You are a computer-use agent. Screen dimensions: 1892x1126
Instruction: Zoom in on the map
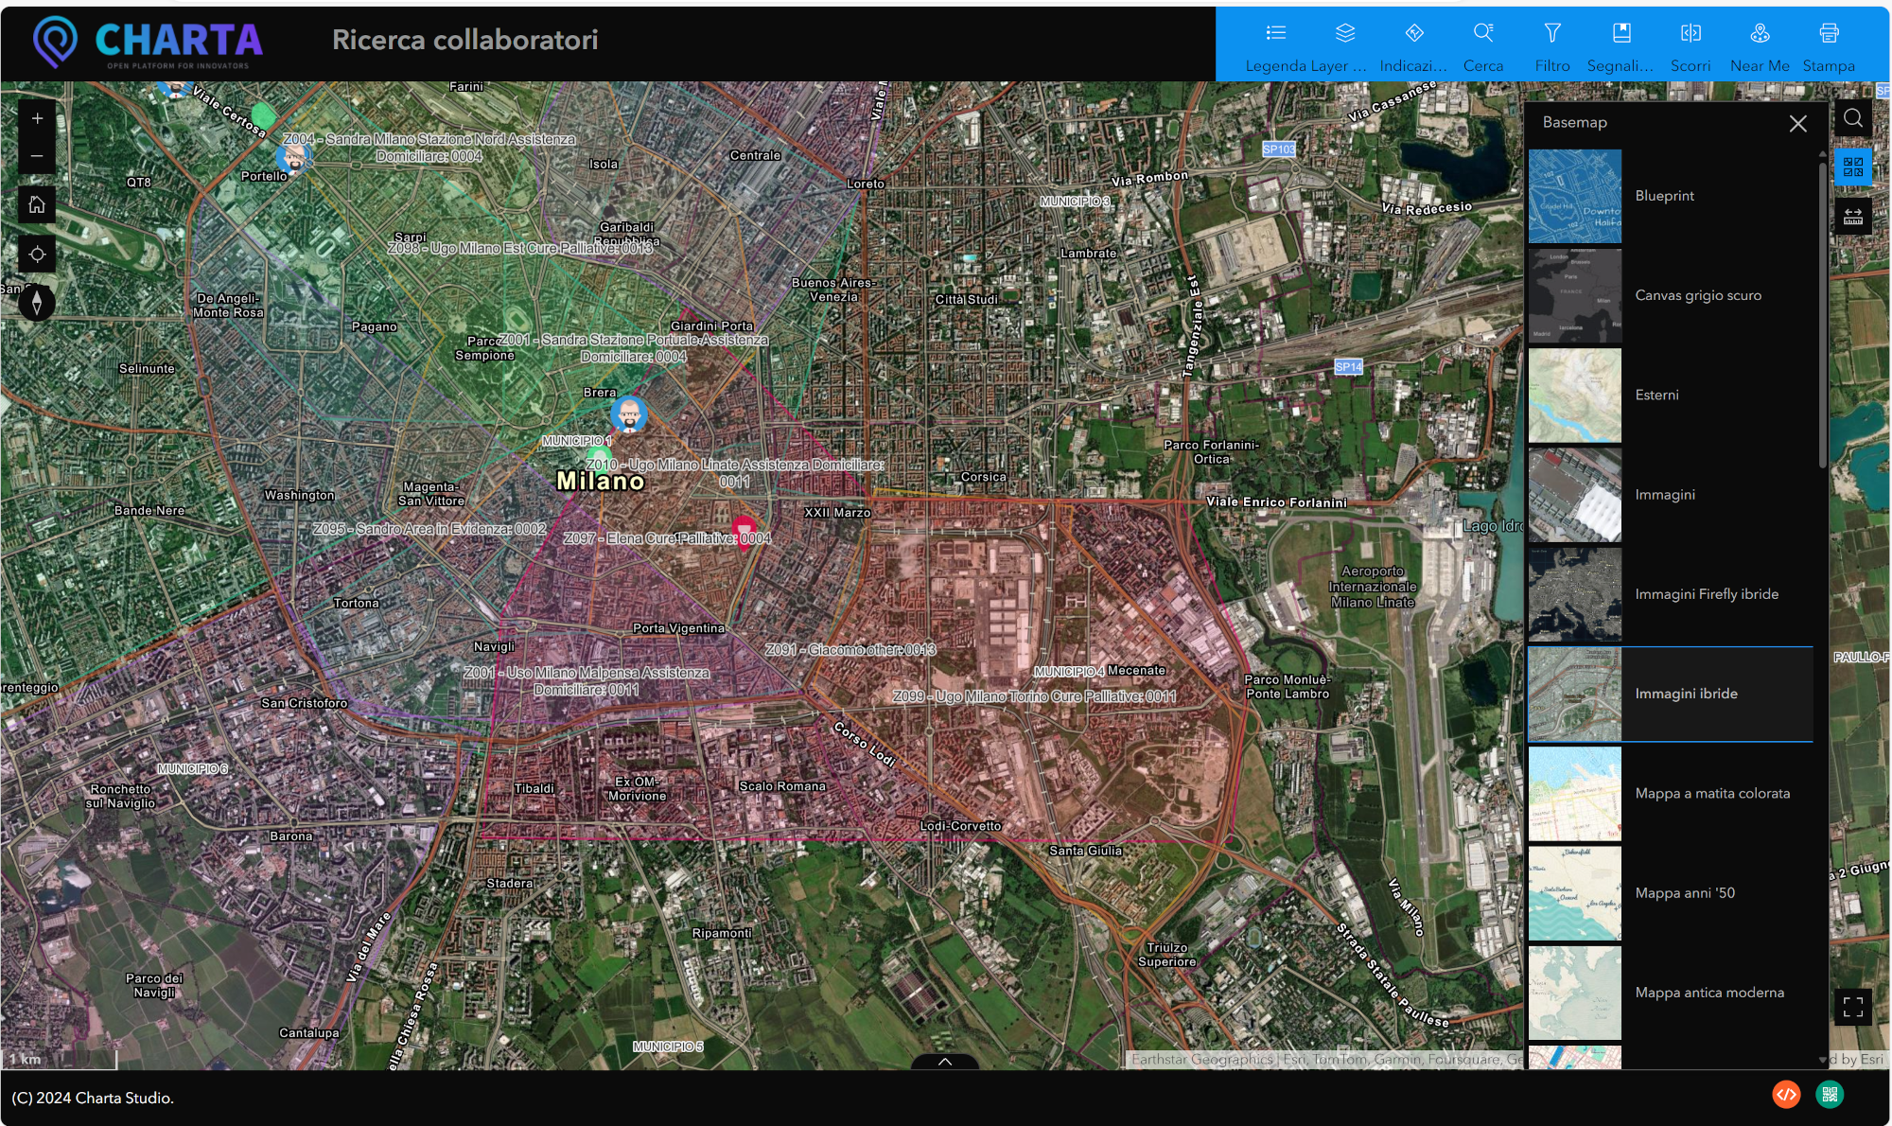click(x=37, y=118)
